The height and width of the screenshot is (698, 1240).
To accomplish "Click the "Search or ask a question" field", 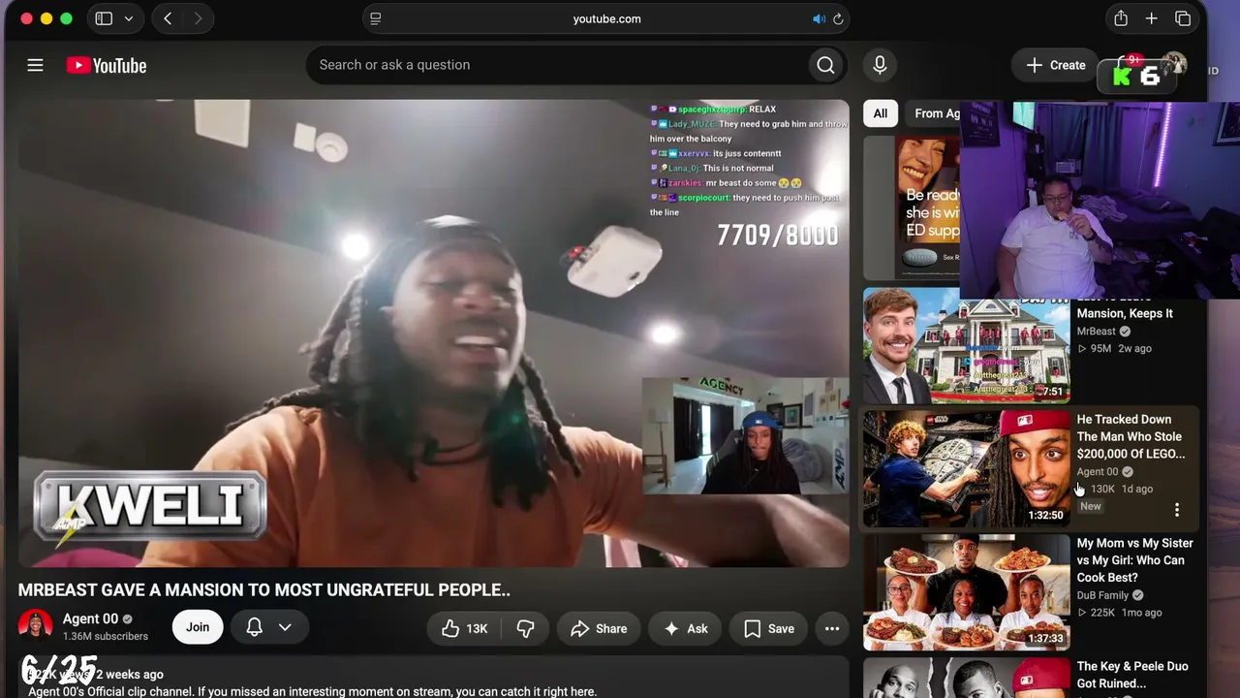I will tap(559, 65).
